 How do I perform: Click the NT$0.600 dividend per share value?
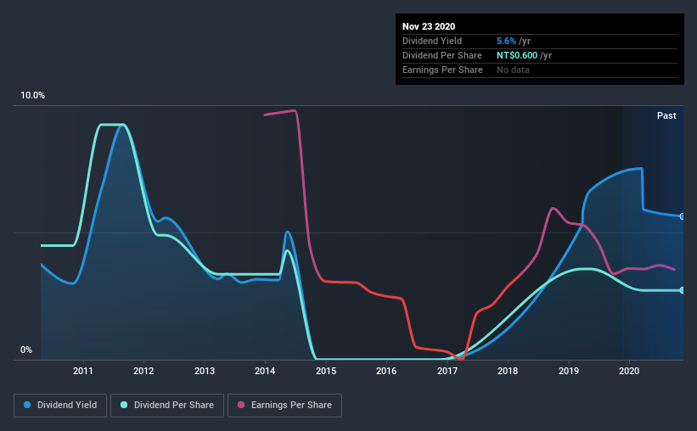(x=517, y=55)
